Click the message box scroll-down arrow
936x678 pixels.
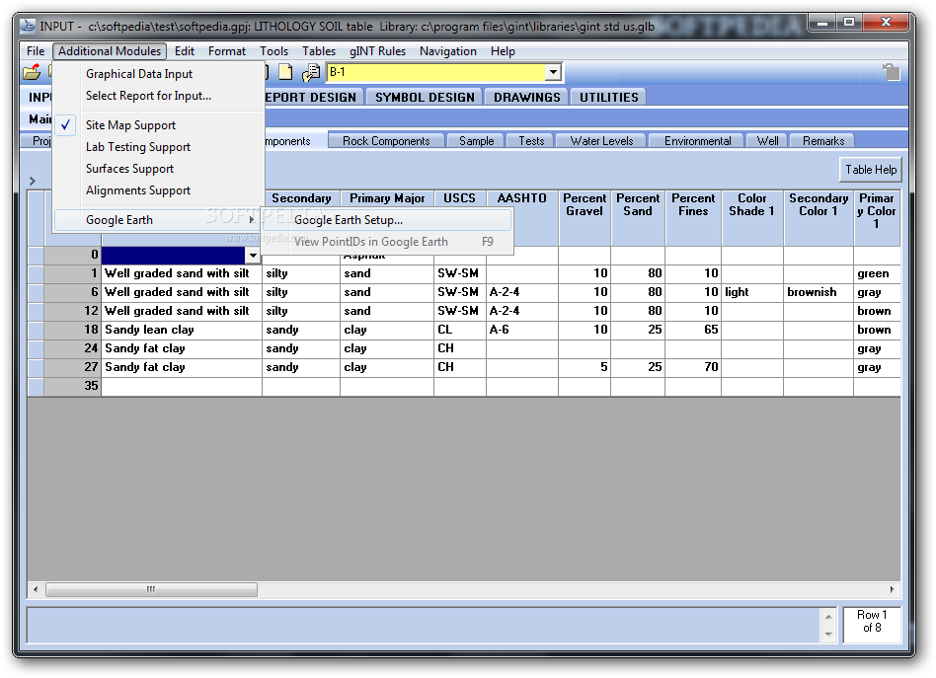(x=828, y=635)
